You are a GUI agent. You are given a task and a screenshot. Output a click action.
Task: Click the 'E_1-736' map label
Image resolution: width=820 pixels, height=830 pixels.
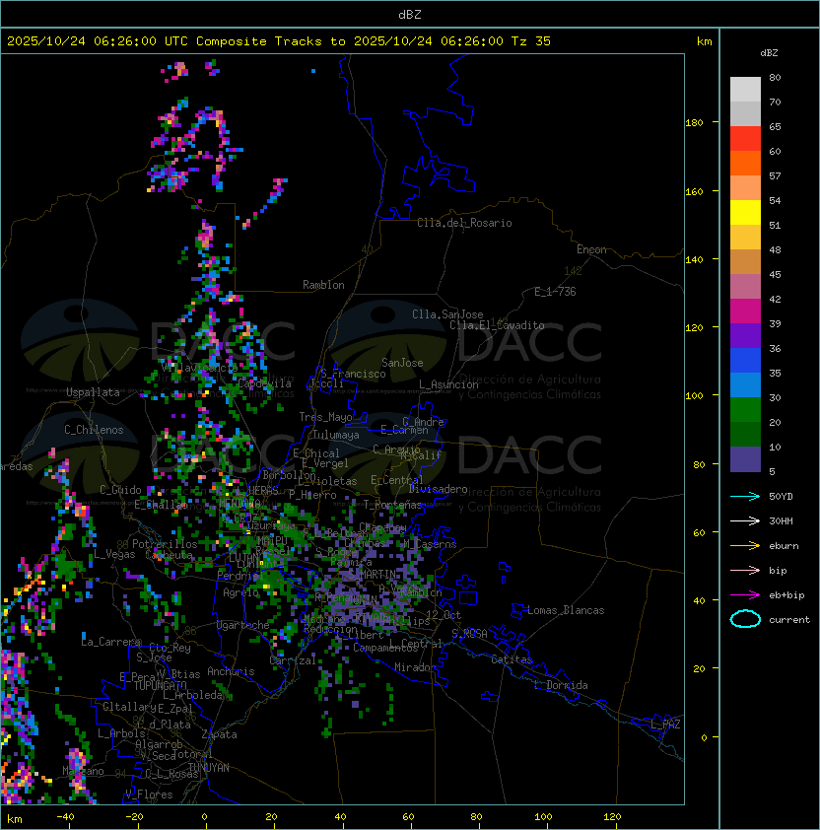pyautogui.click(x=555, y=292)
